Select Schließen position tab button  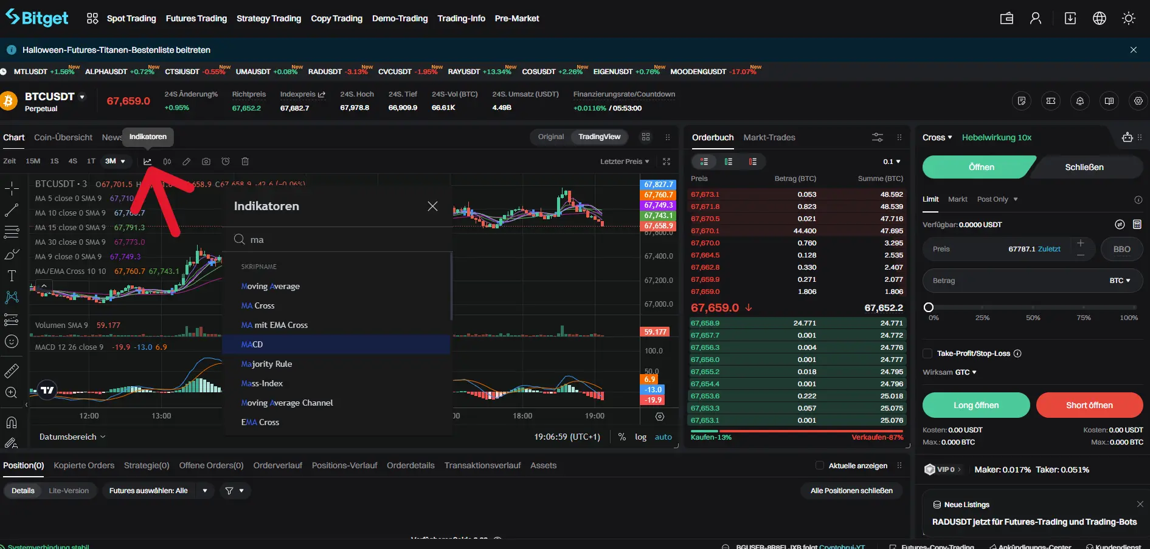1084,167
